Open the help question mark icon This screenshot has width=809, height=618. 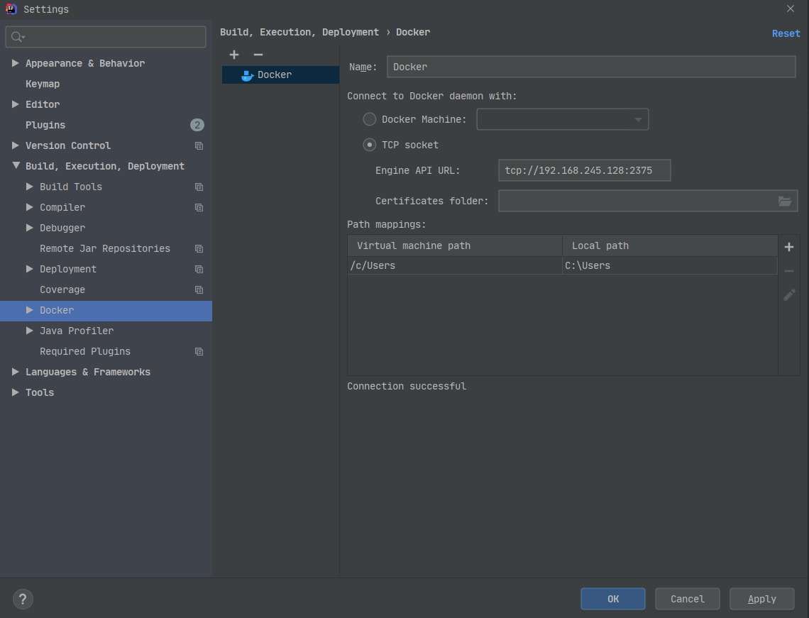23,599
